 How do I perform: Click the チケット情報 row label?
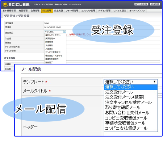click(10, 51)
